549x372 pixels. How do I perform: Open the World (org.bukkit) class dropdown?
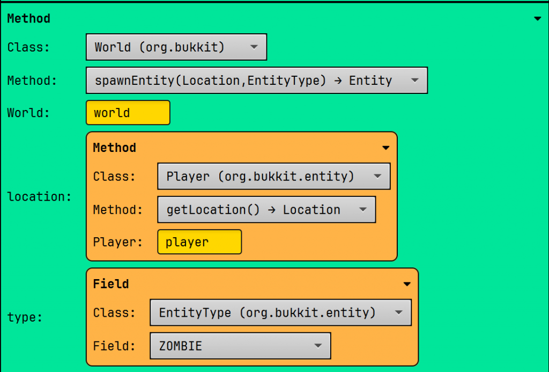[176, 47]
